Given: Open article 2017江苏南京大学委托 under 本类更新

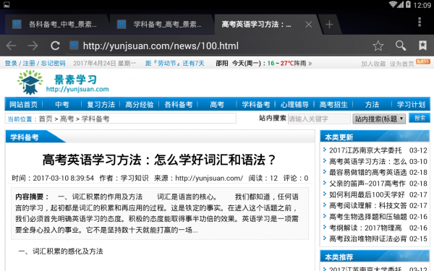Looking at the screenshot, I should pyautogui.click(x=365, y=150).
